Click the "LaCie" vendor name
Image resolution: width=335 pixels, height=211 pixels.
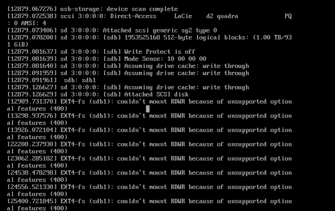tap(183, 16)
